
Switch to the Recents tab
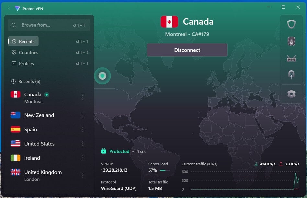[x=23, y=41]
